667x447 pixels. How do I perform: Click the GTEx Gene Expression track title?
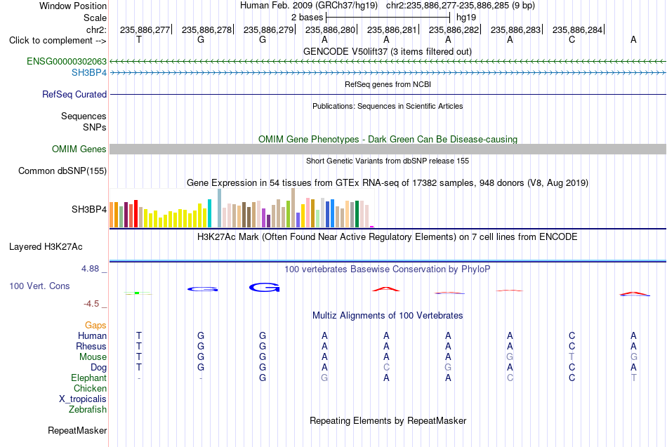click(388, 183)
